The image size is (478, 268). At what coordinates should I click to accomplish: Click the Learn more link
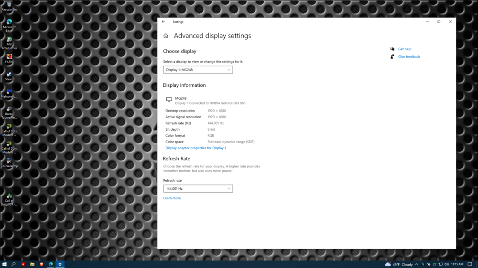172,198
